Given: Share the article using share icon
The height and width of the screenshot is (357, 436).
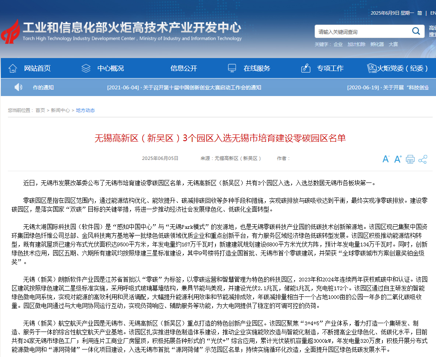Looking at the screenshot, I should pyautogui.click(x=423, y=159).
